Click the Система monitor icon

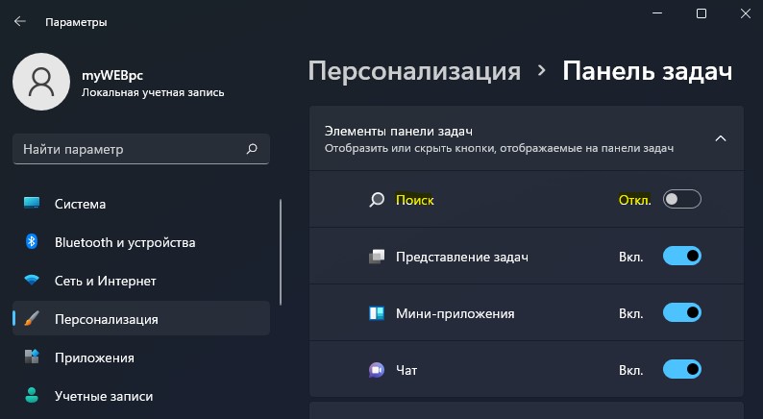click(32, 203)
